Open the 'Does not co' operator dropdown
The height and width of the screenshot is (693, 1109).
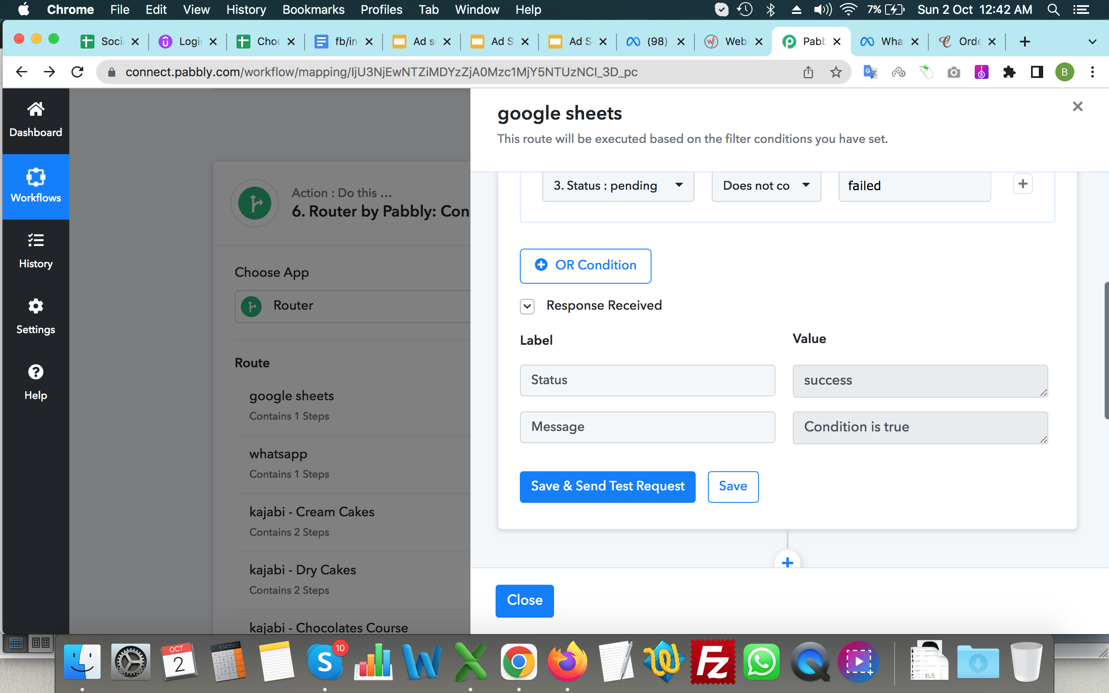[766, 186]
